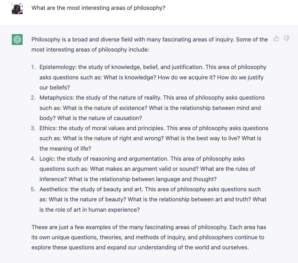Screen dimensions: 298x263
Task: Click the text "What is knowledge?"
Action: click(129, 77)
